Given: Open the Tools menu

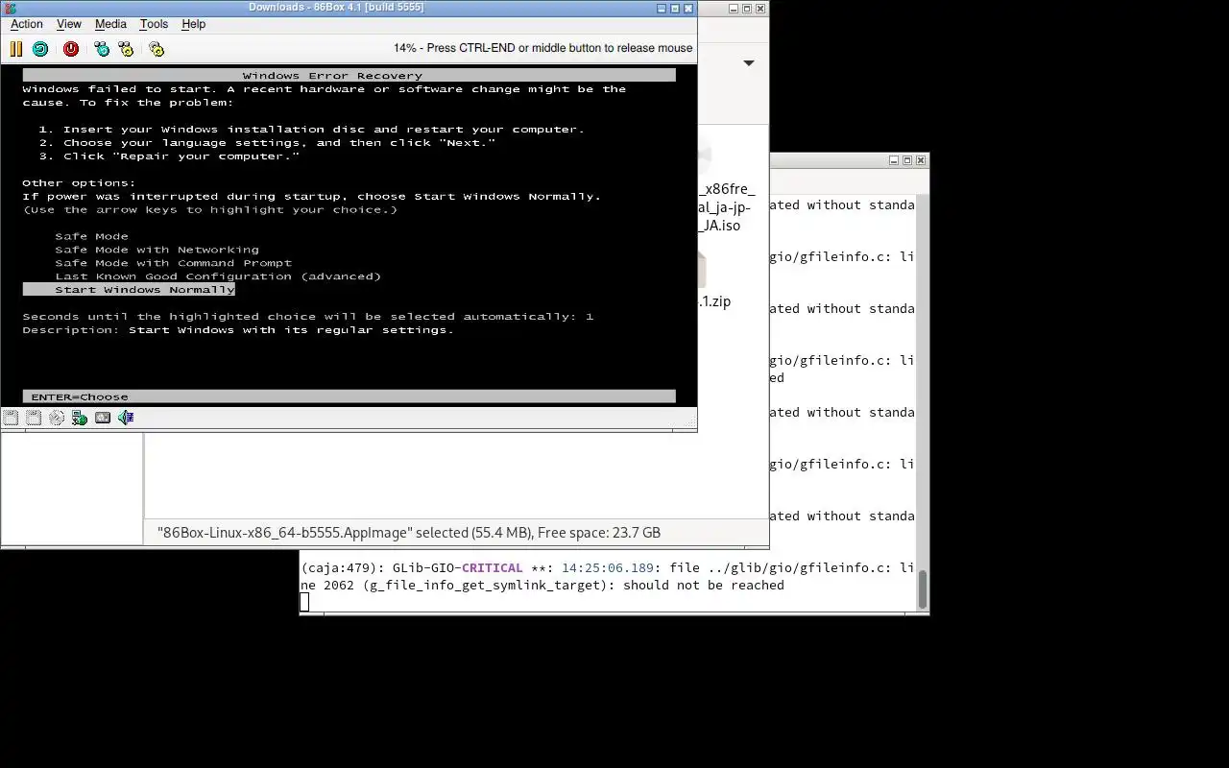Looking at the screenshot, I should [154, 24].
